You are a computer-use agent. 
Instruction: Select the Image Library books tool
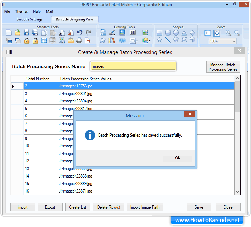[x=112, y=41]
